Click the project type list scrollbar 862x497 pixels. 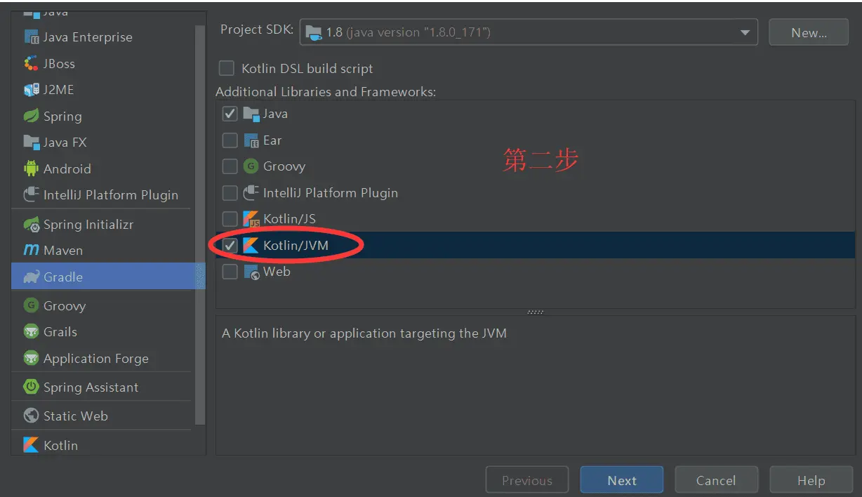click(200, 225)
